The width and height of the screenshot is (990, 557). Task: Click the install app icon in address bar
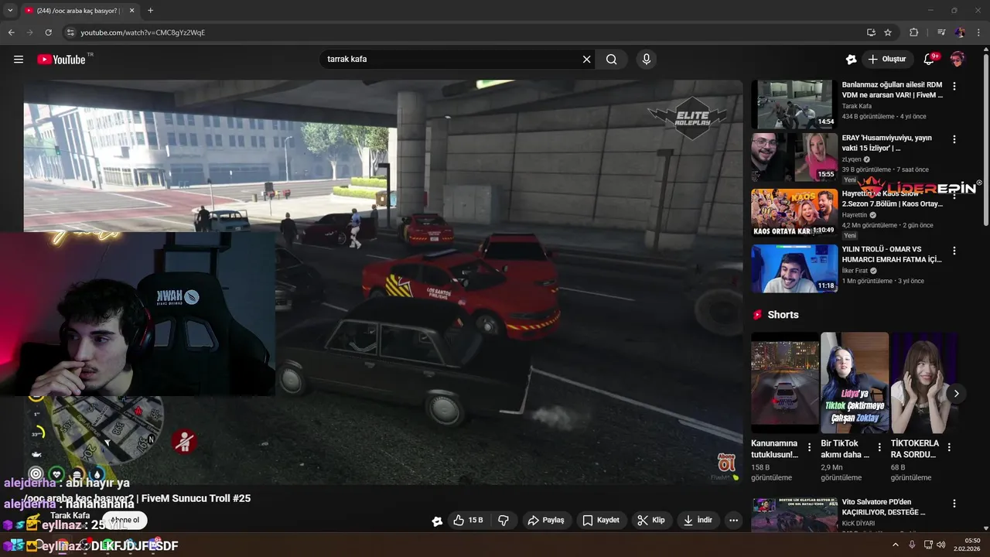(871, 32)
